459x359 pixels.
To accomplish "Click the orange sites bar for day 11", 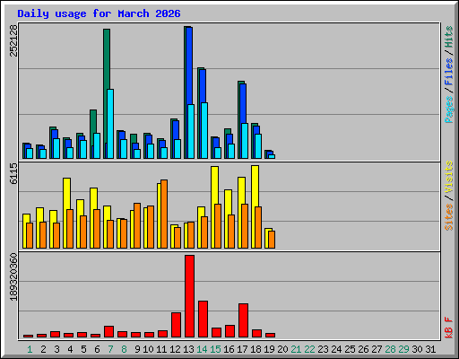I will point(164,214).
